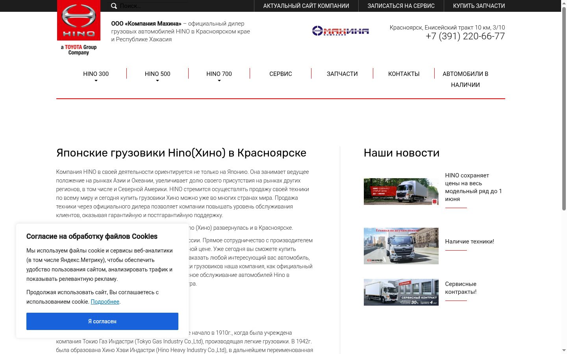Click the search magnifier icon
Image resolution: width=567 pixels, height=354 pixels.
tap(114, 6)
